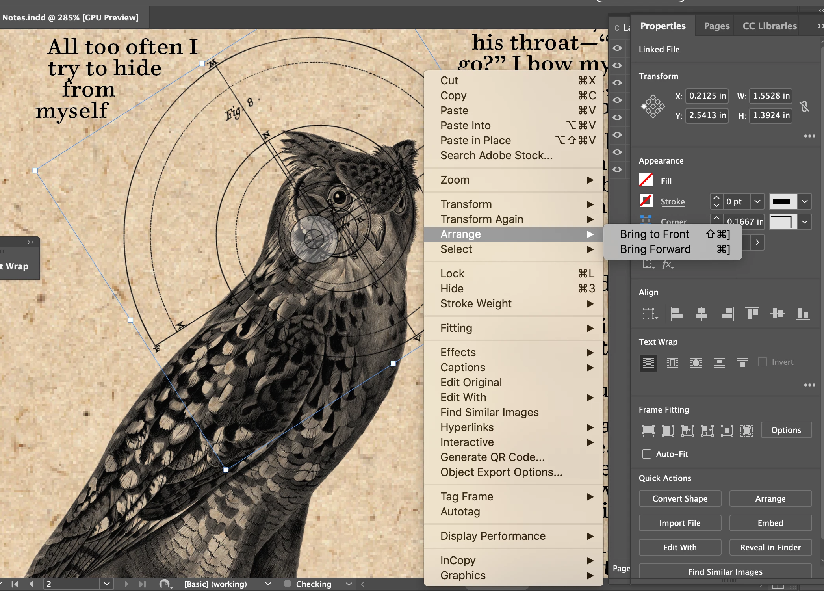This screenshot has width=824, height=591.
Task: Open the preflight Checking dropdown arrow
Action: (x=349, y=584)
